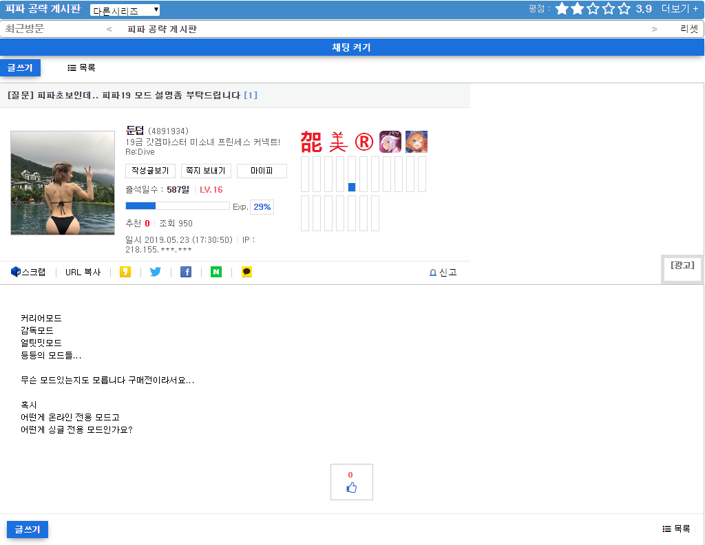Open the 마이피 menu item

(262, 171)
